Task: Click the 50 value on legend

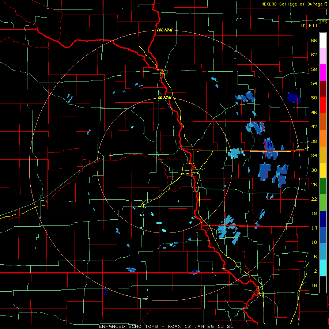Action: (x=314, y=98)
